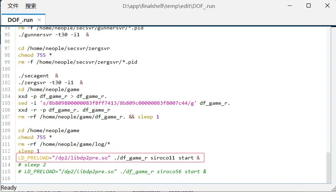Click the window resize grip icon
This screenshot has width=336, height=192.
[x=334, y=189]
